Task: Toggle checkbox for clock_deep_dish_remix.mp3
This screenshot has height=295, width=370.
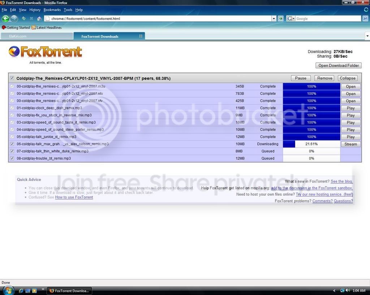Action: coord(12,108)
